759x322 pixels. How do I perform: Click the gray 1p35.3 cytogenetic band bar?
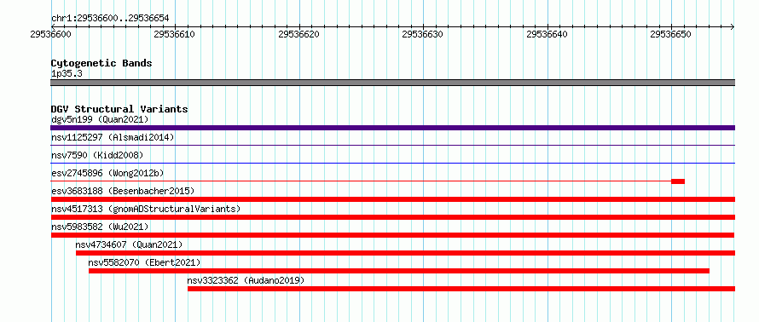tap(393, 83)
